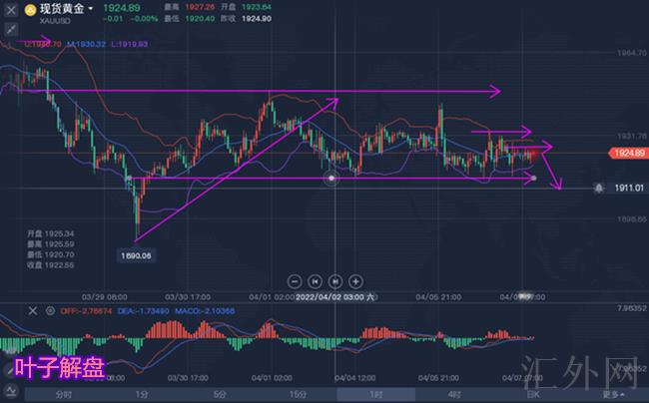This screenshot has height=403, width=649.
Task: Click the price alert bell icon
Action: (598, 187)
